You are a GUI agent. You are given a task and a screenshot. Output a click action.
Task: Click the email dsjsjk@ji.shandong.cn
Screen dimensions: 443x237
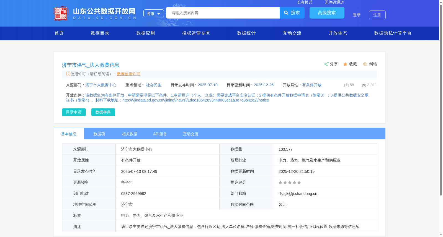point(298,194)
